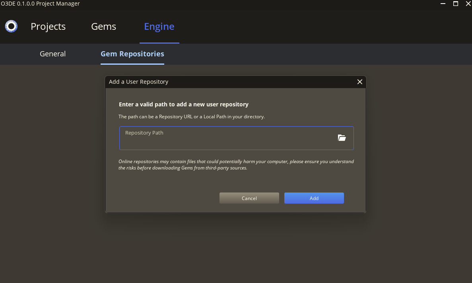Open the folder browser in Repository Path
Image resolution: width=472 pixels, height=283 pixels.
tap(342, 138)
